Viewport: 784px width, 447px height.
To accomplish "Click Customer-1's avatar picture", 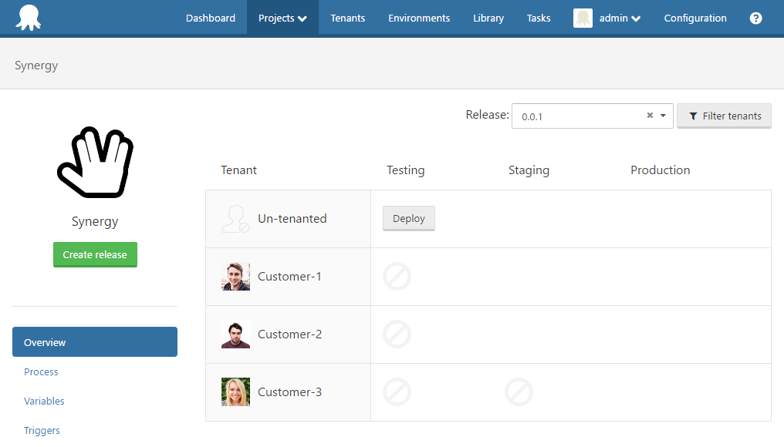I will tap(235, 276).
